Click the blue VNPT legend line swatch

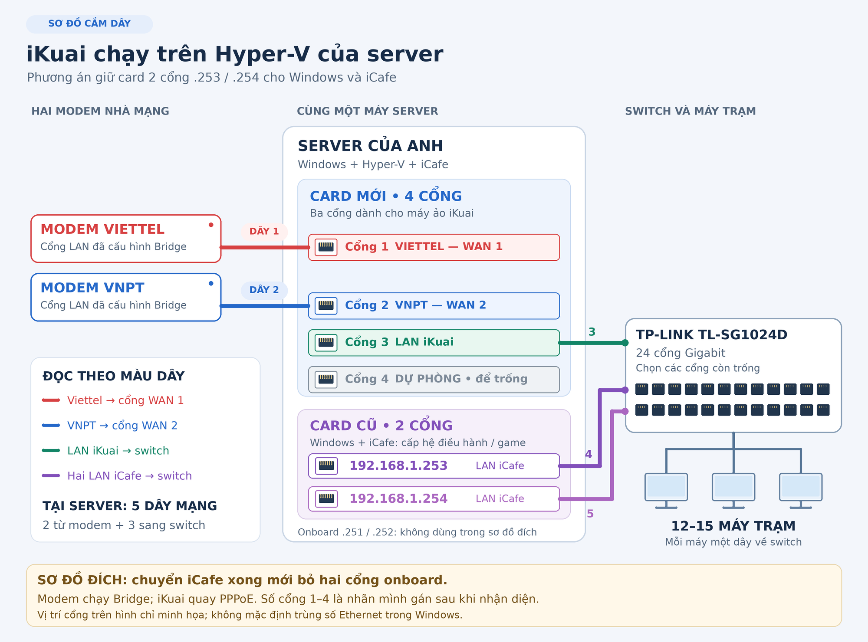coord(51,426)
